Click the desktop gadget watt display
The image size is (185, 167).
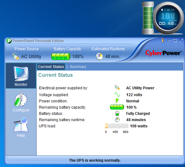pyautogui.click(x=168, y=16)
